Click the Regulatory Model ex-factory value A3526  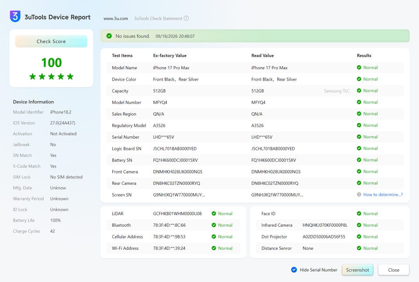click(159, 126)
